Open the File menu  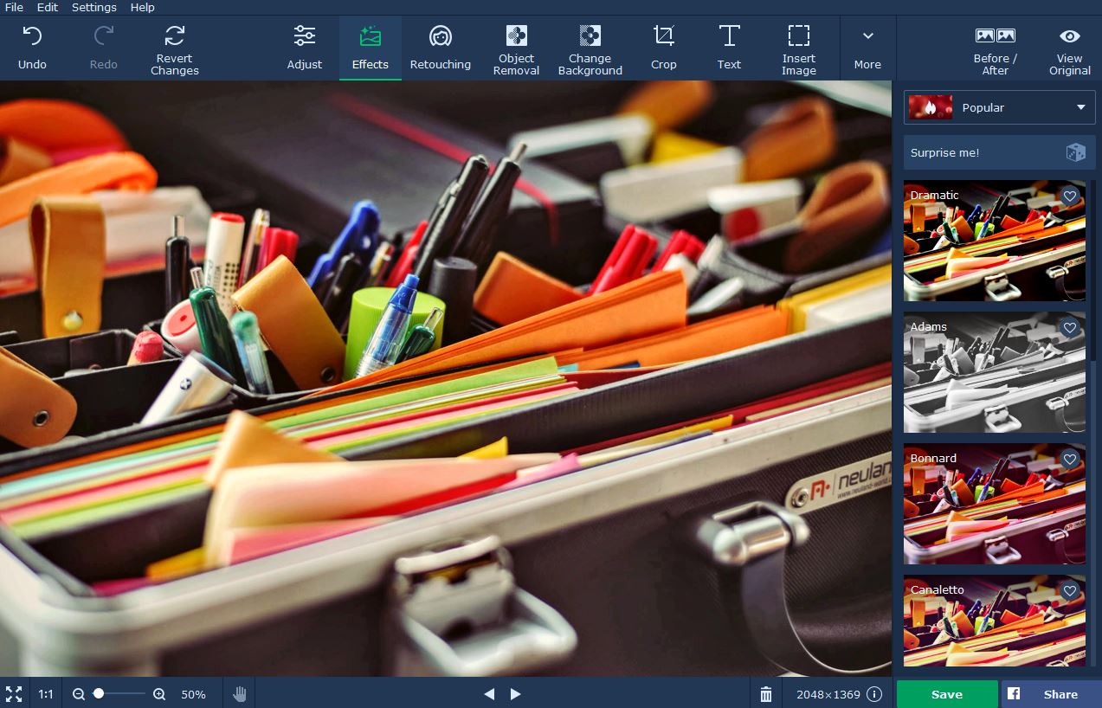(14, 7)
